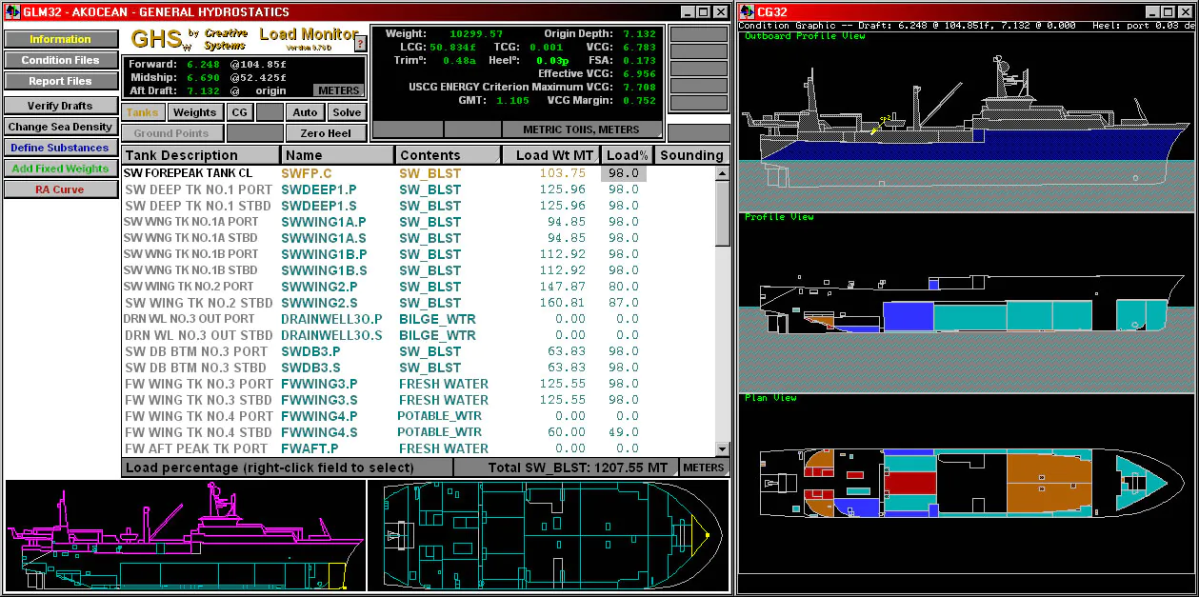The image size is (1199, 597).
Task: Minimize the GLM32 window
Action: (x=687, y=12)
